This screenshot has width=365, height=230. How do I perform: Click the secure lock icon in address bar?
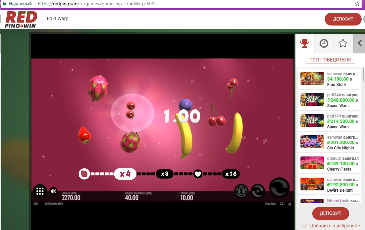[x=4, y=4]
